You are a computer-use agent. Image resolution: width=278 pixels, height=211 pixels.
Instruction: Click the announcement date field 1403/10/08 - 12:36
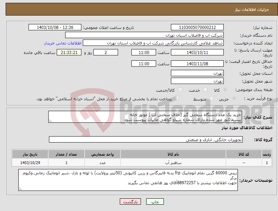tap(55, 28)
